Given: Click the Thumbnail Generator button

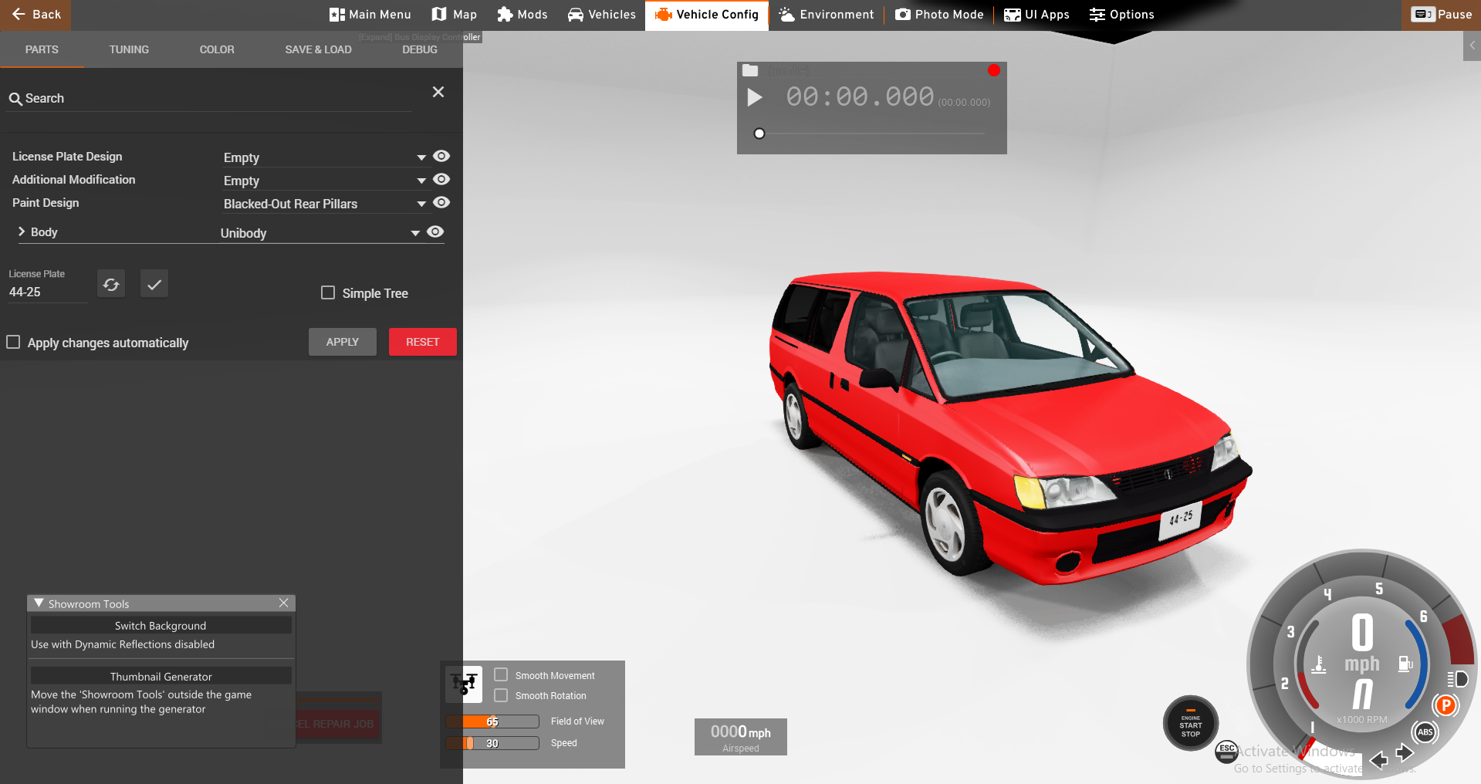Looking at the screenshot, I should (x=161, y=676).
